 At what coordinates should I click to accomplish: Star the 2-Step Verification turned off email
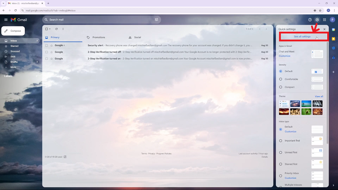pos(51,52)
